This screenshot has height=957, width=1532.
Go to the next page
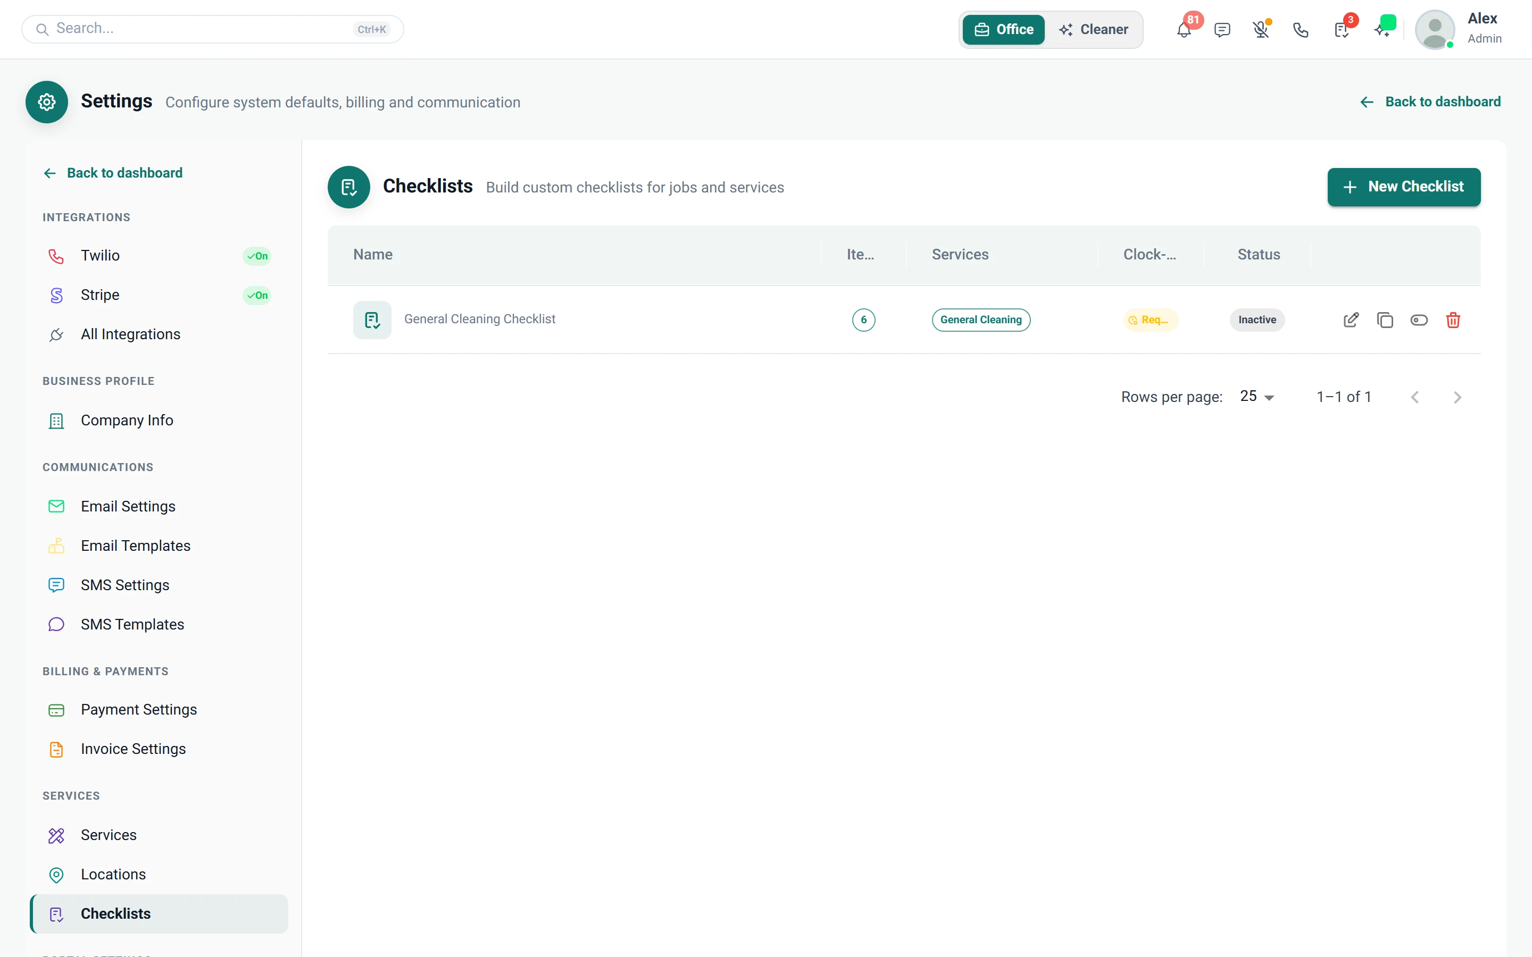click(1458, 397)
